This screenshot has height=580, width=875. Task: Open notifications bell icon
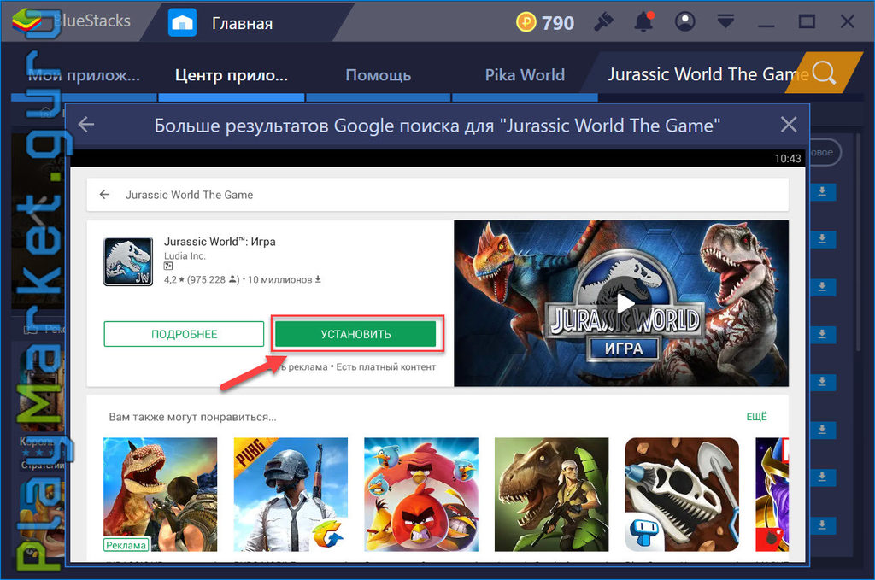tap(643, 22)
